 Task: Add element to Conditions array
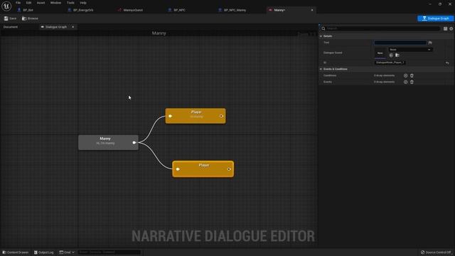coord(405,75)
